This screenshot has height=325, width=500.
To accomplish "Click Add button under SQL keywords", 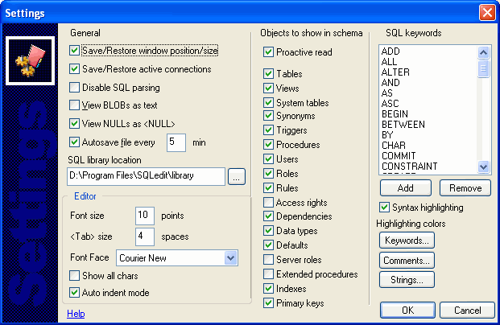I will coord(406,188).
